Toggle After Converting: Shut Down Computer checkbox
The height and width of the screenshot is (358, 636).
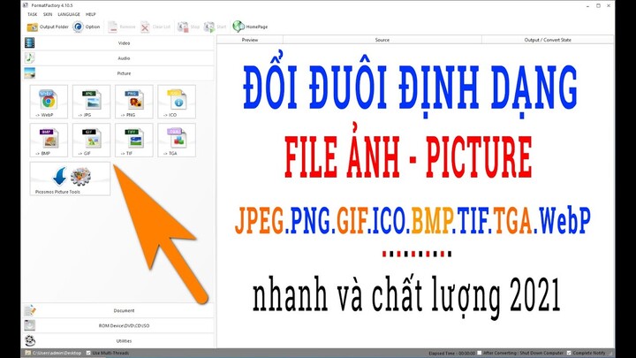tap(480, 353)
